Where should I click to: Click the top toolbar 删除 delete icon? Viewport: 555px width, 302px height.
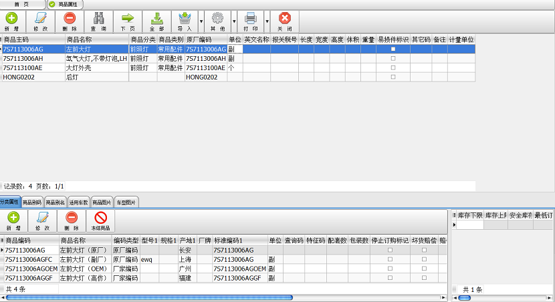coord(70,21)
